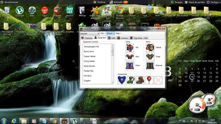Select the Project64 1.6 desktop icon
This screenshot has height=124, width=221.
(107, 13)
